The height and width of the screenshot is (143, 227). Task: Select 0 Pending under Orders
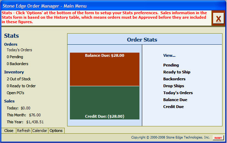15,57
